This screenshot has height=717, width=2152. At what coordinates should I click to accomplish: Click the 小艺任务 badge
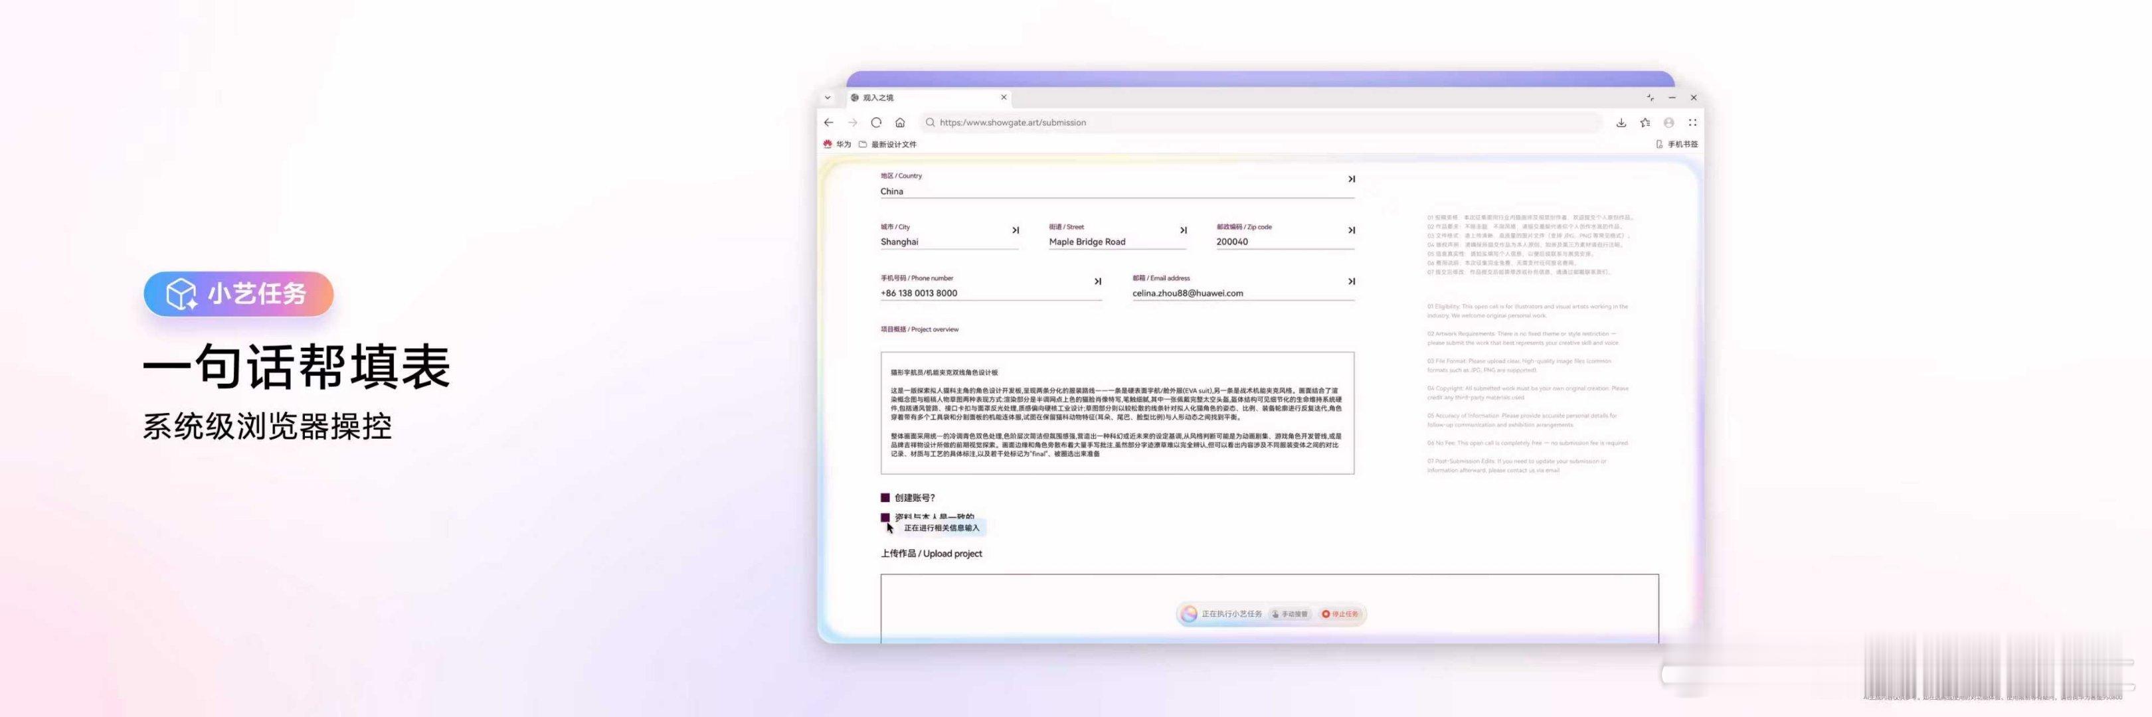[x=238, y=294]
